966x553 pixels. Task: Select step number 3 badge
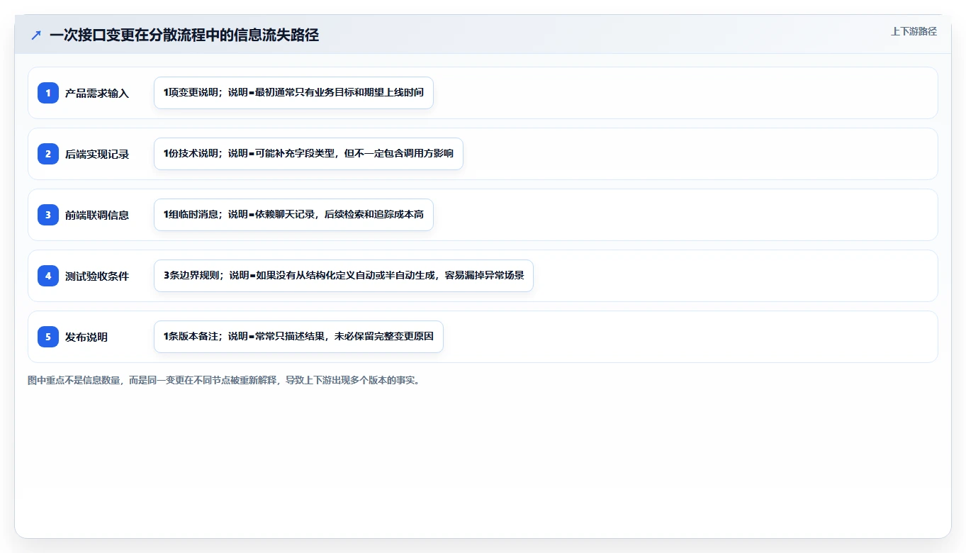[48, 215]
